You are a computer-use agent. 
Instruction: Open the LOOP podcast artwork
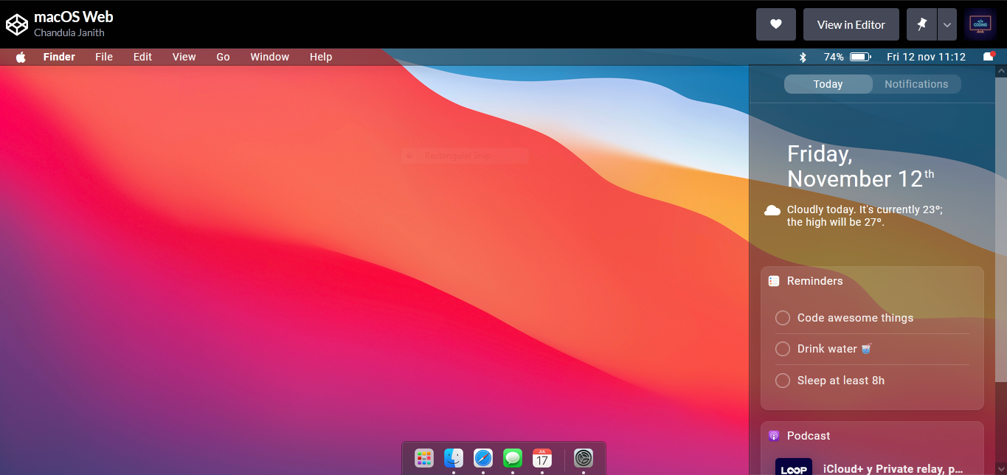(794, 467)
